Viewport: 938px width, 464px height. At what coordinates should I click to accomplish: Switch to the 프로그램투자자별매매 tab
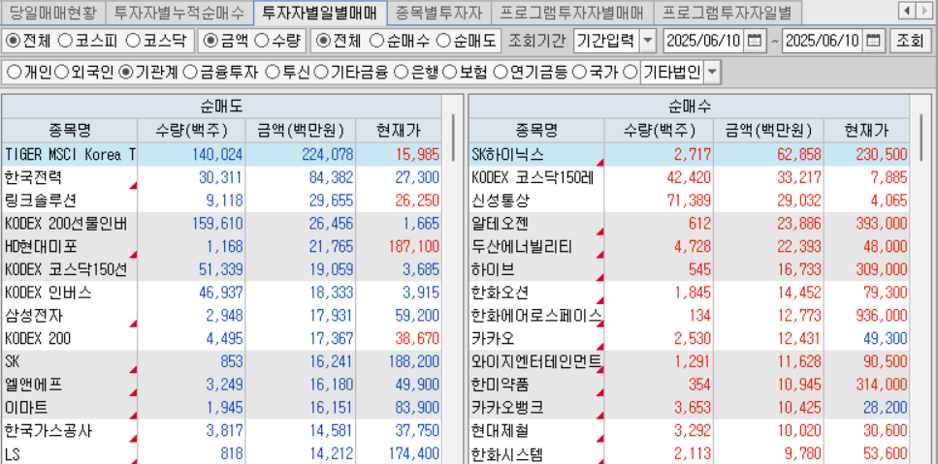click(x=572, y=12)
